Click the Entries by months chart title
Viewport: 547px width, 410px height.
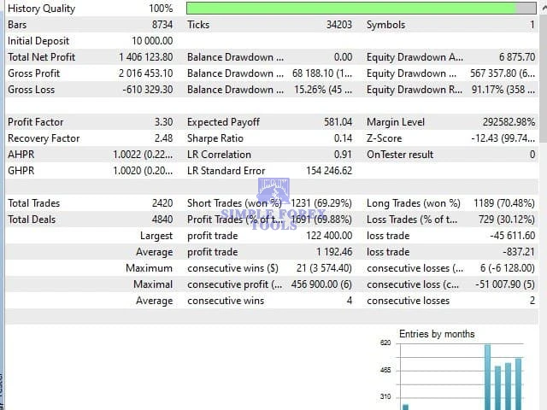click(x=437, y=334)
